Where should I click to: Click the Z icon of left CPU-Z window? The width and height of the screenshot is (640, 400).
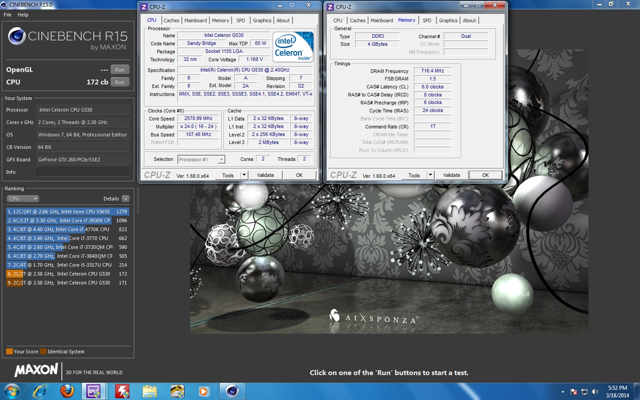144,7
